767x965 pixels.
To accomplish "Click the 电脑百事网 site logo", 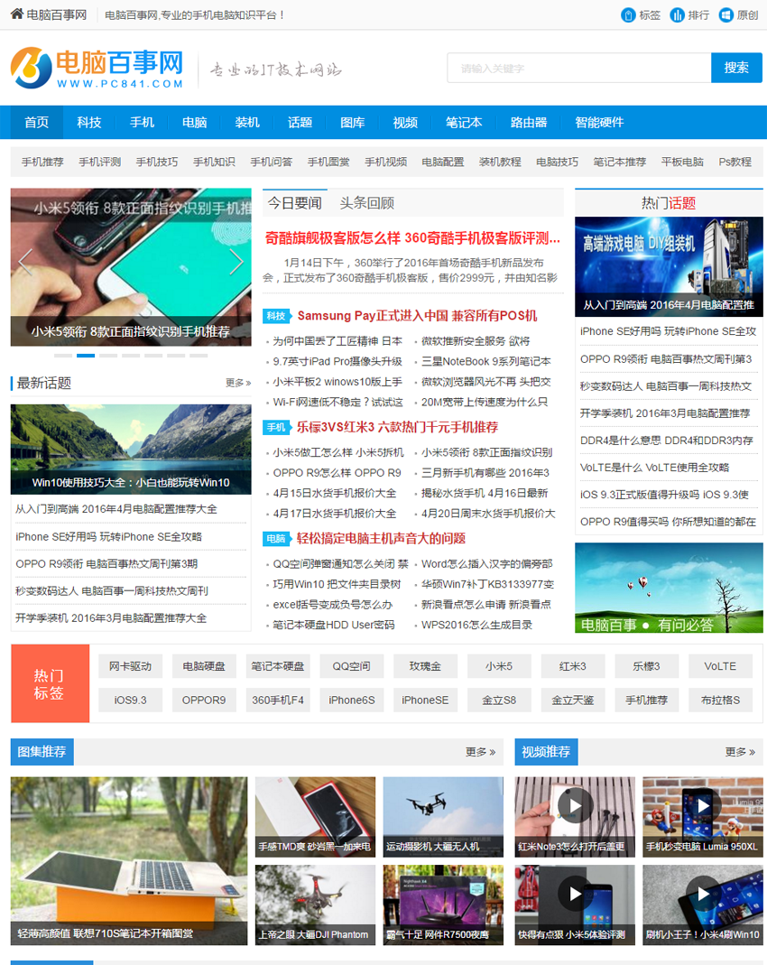I will click(97, 68).
